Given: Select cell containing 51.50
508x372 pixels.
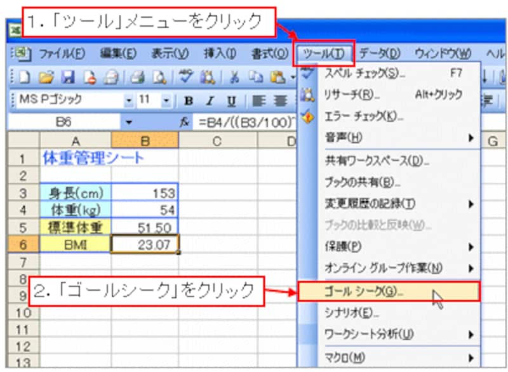Looking at the screenshot, I should (x=145, y=228).
